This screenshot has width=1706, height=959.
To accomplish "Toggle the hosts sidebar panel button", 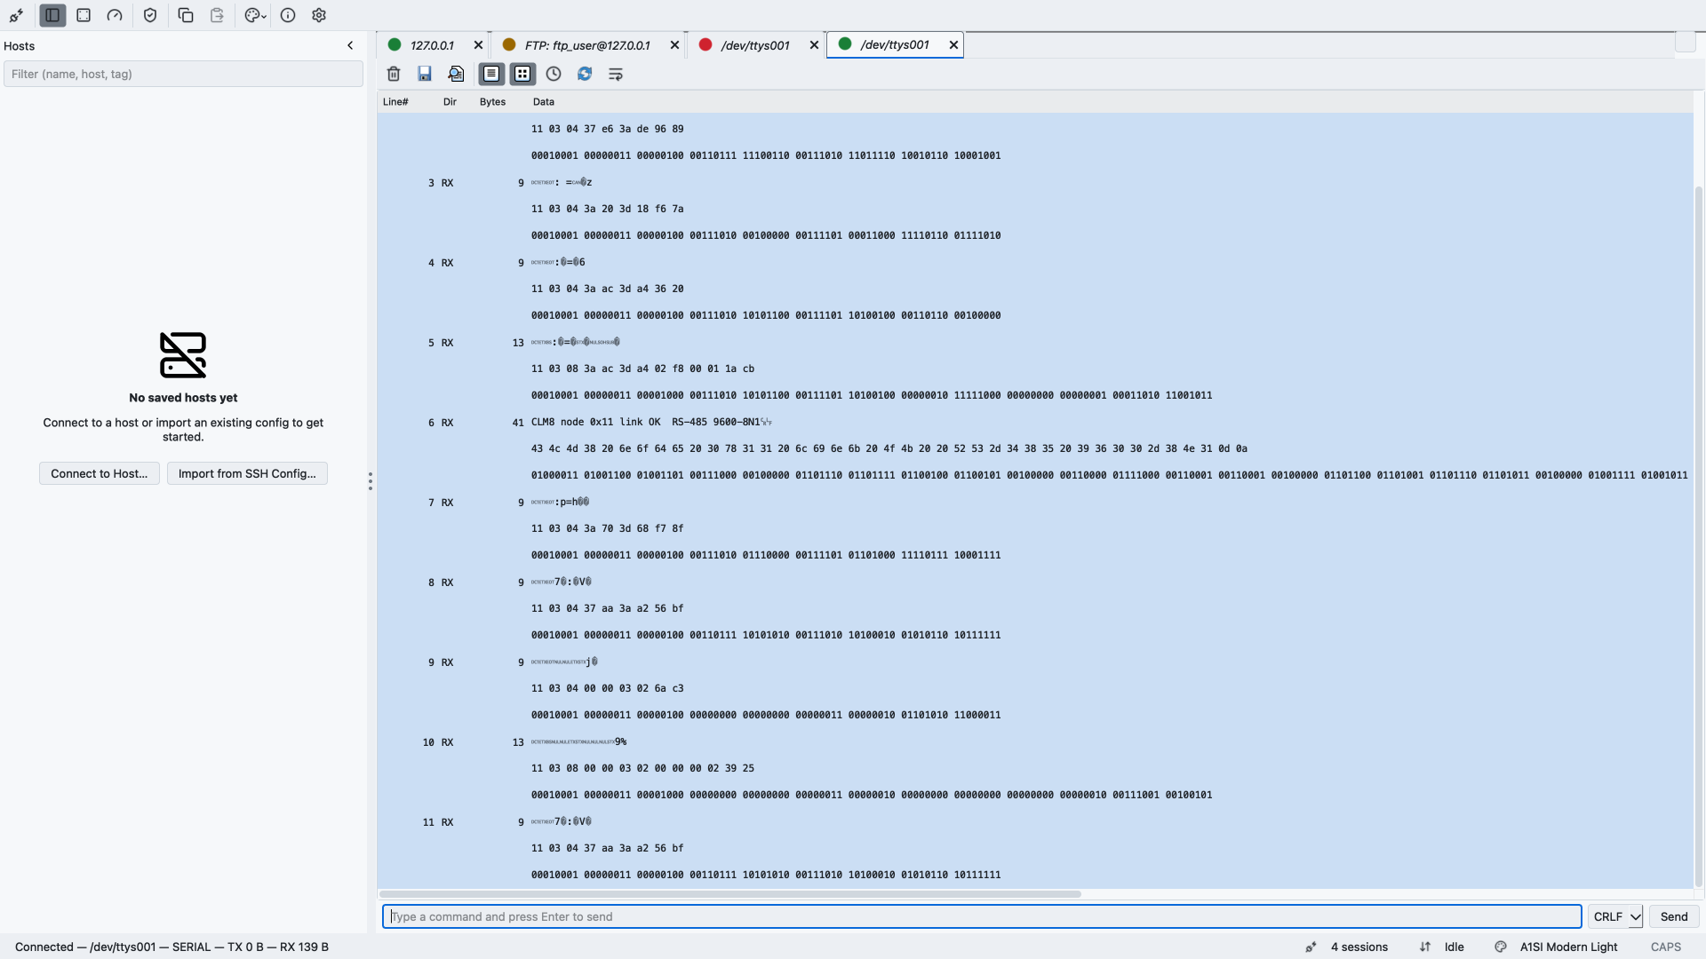I will tap(52, 15).
